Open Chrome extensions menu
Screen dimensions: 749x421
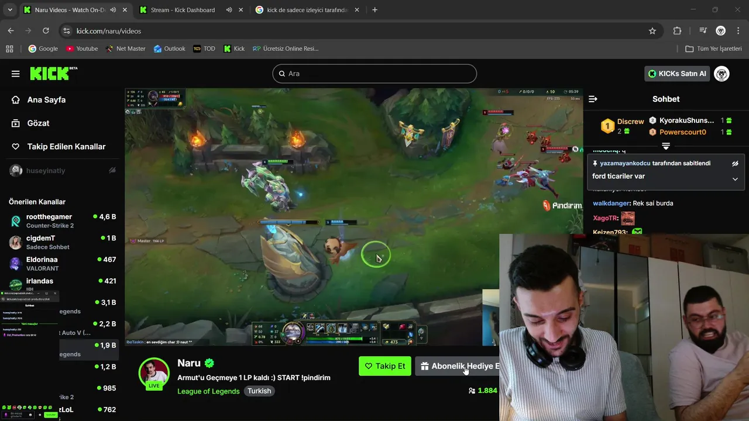click(x=678, y=31)
